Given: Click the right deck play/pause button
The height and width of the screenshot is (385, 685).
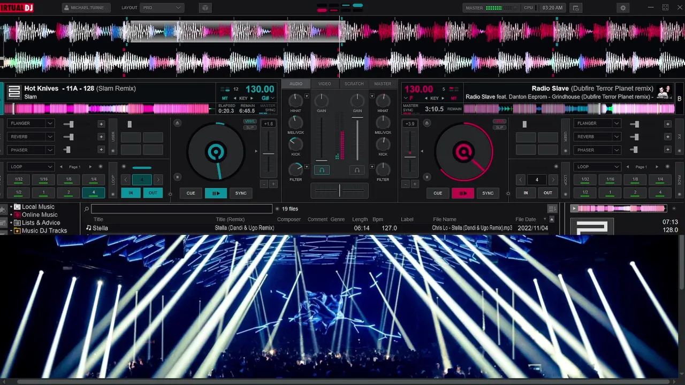Looking at the screenshot, I should [x=463, y=193].
